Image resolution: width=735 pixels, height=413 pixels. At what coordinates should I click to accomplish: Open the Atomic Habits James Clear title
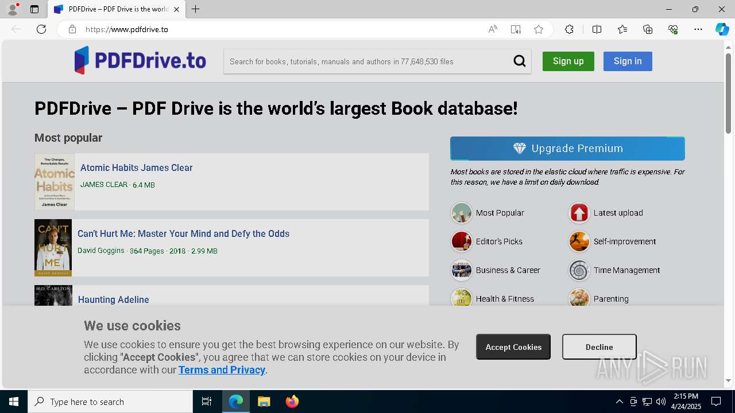[x=137, y=167]
